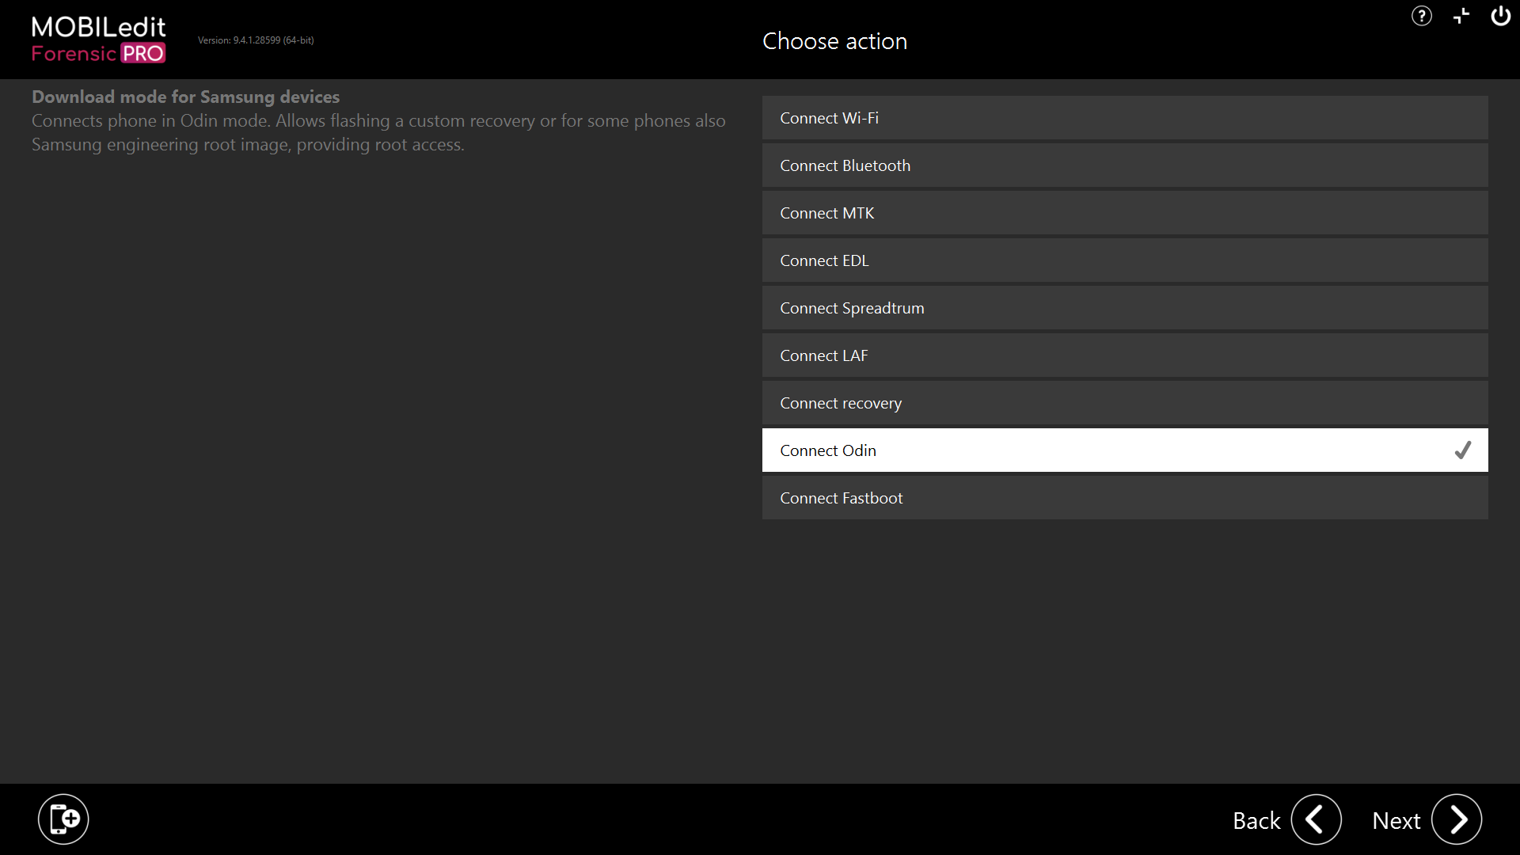Open the help question mark icon
1520x855 pixels.
coord(1421,16)
